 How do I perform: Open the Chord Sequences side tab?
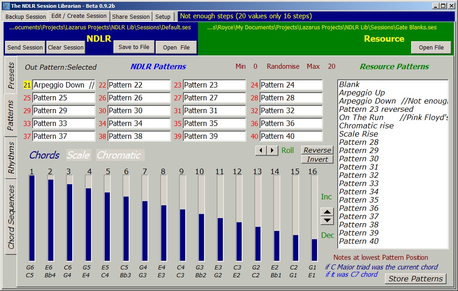11,217
